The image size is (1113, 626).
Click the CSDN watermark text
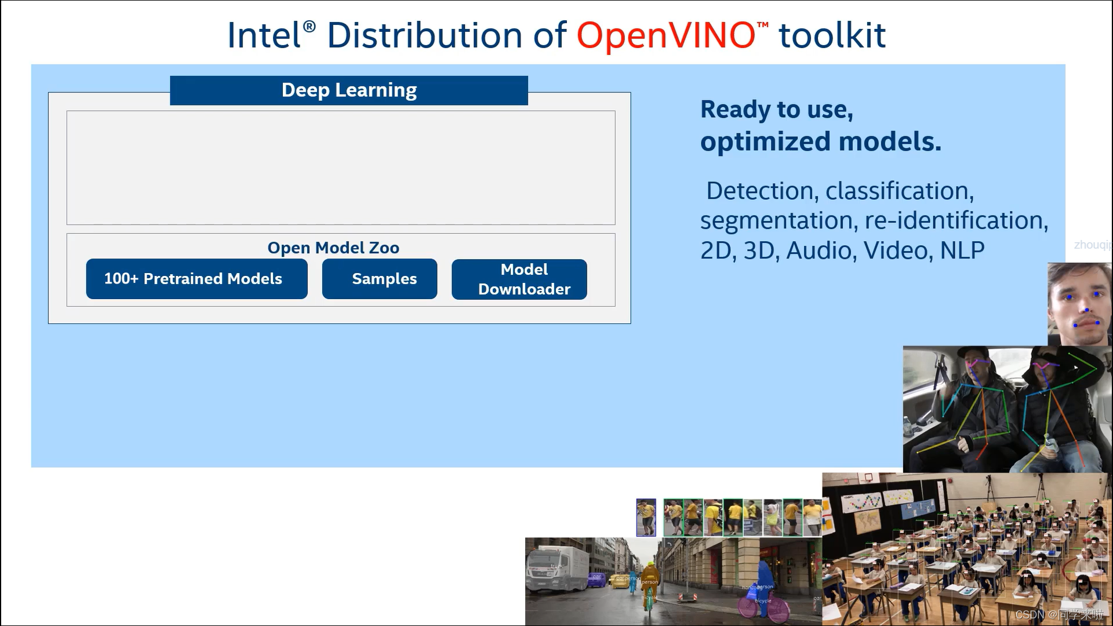(1059, 614)
